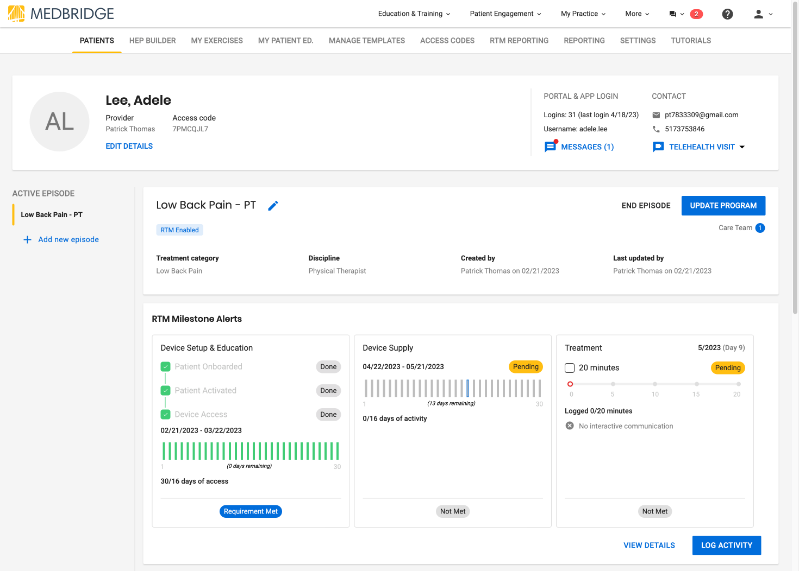
Task: Click the treatment minutes slider handle
Action: [570, 384]
